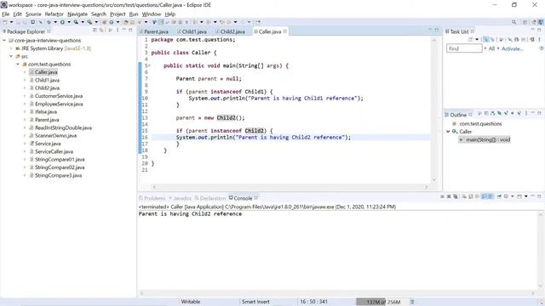Maximize the editor area icon
Viewport: 545px width, 306px height.
point(437,30)
